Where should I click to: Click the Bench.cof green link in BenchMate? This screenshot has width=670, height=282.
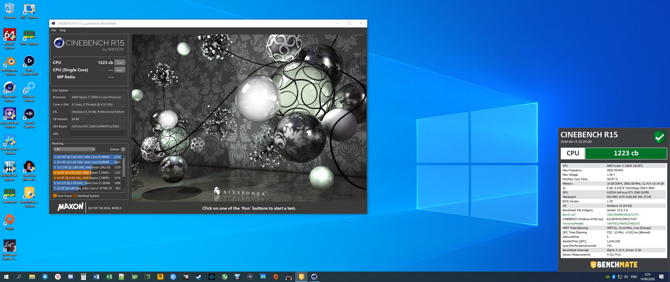[569, 215]
